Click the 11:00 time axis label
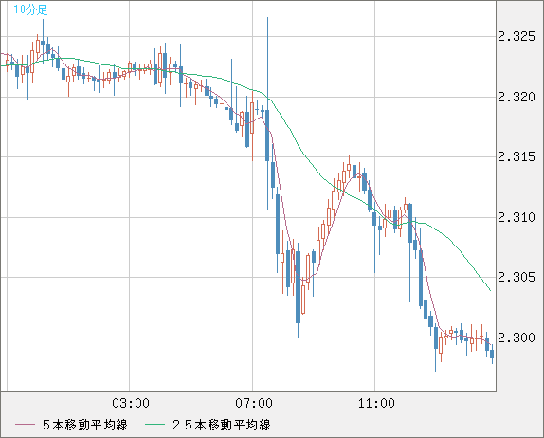This screenshot has width=544, height=438. (x=376, y=403)
